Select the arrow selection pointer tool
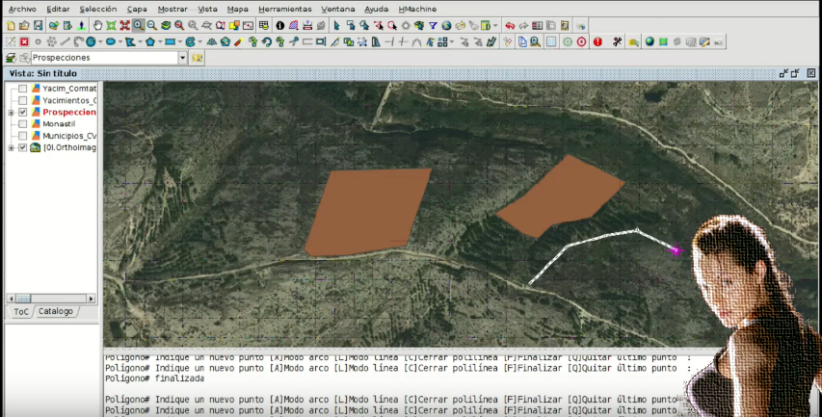Screen dimensions: 822x417 click(x=336, y=25)
